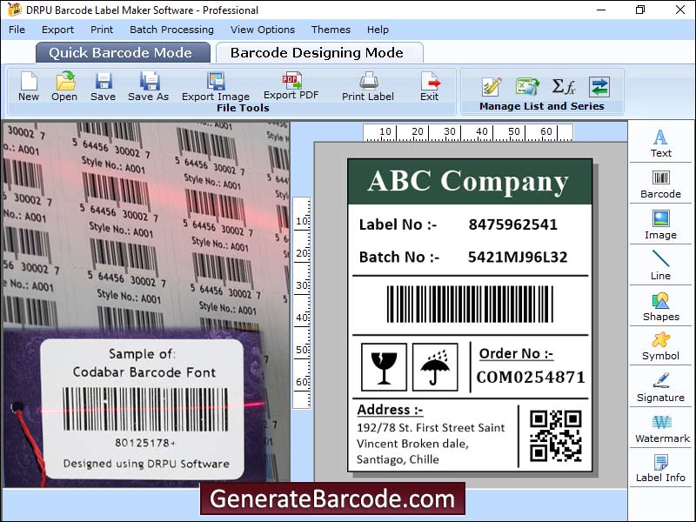
Task: Open the formula series icon
Action: pyautogui.click(x=564, y=86)
